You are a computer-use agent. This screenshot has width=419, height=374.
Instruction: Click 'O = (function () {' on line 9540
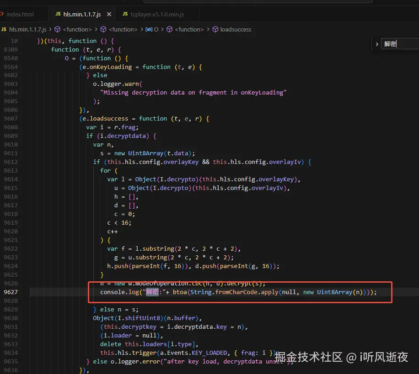tap(97, 58)
